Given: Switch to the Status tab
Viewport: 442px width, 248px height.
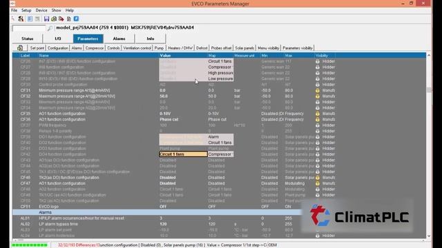Looking at the screenshot, I should [28, 39].
